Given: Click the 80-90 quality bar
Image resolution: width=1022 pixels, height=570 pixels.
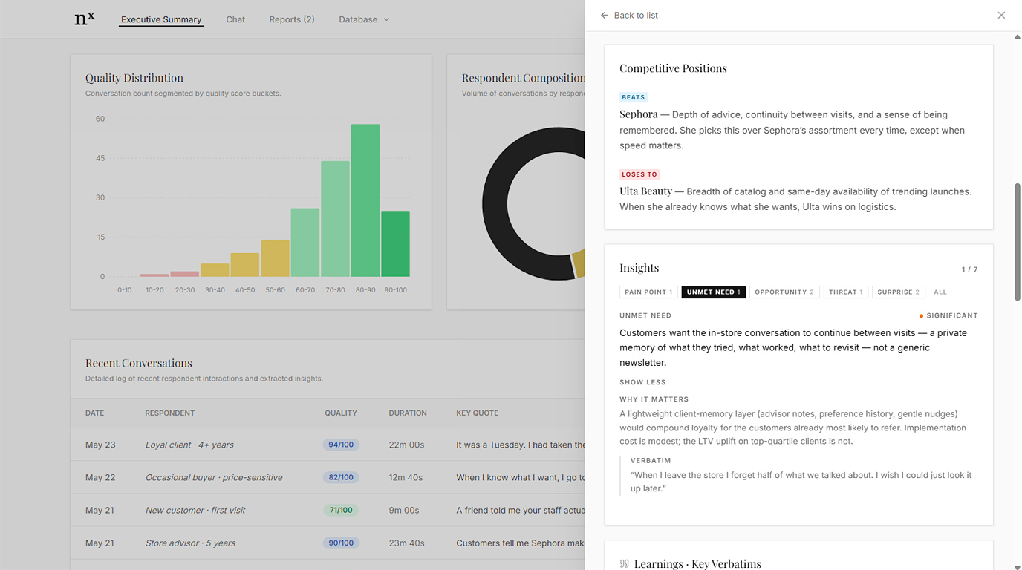Looking at the screenshot, I should point(365,200).
